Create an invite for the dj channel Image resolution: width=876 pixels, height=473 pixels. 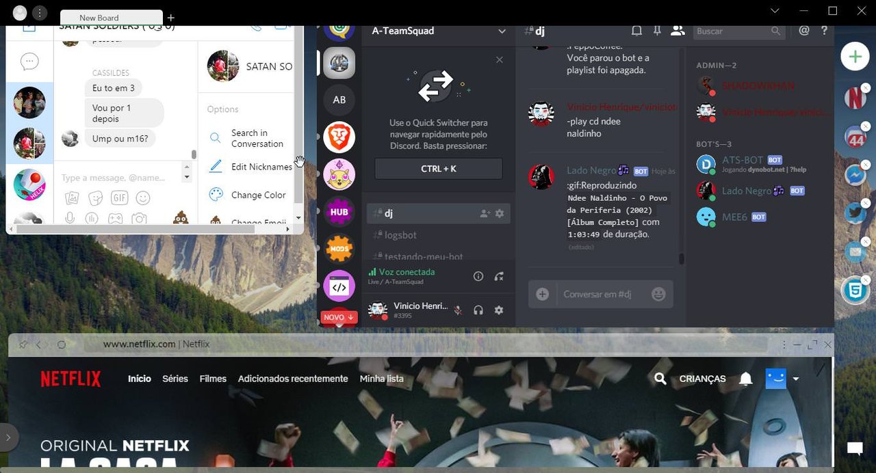tap(485, 213)
